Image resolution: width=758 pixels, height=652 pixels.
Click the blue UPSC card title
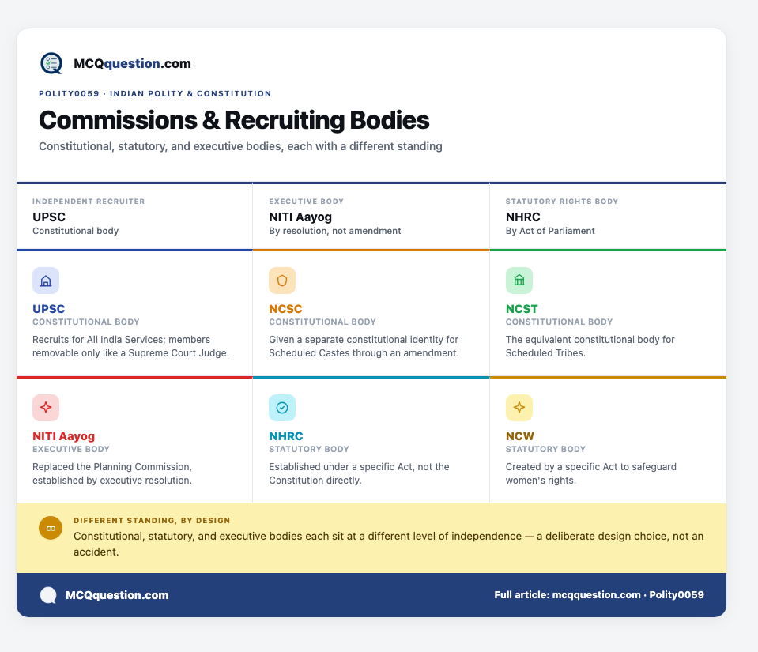tap(48, 309)
